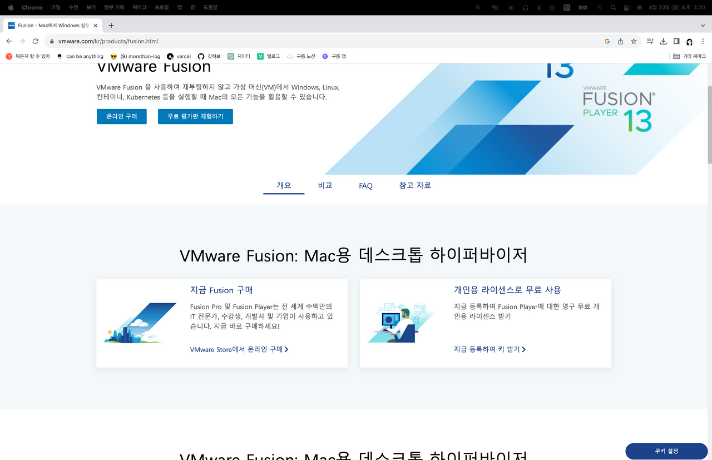The image size is (712, 460).
Task: Expand the tab search chevron
Action: tap(703, 26)
